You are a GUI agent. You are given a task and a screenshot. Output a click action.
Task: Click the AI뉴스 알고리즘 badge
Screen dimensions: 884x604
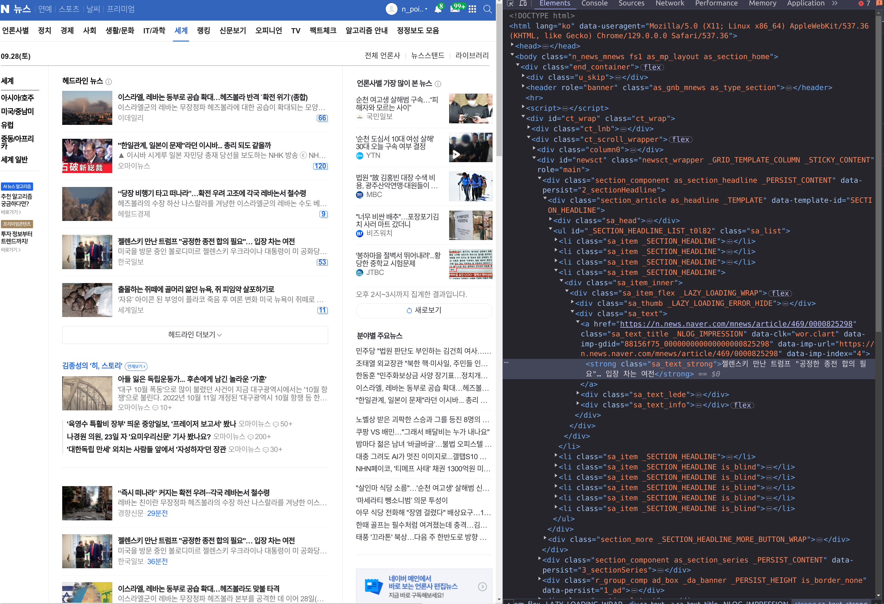click(x=17, y=187)
